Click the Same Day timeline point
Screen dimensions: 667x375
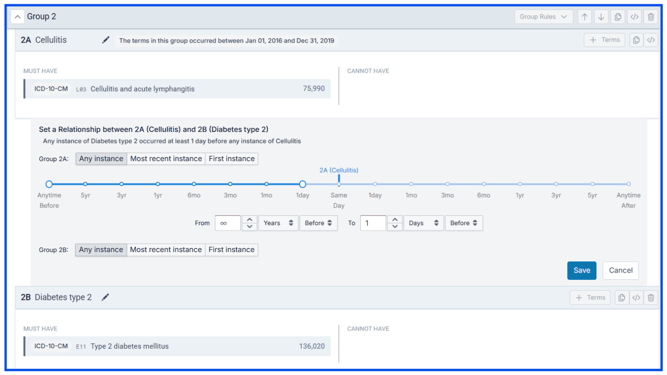pos(339,184)
